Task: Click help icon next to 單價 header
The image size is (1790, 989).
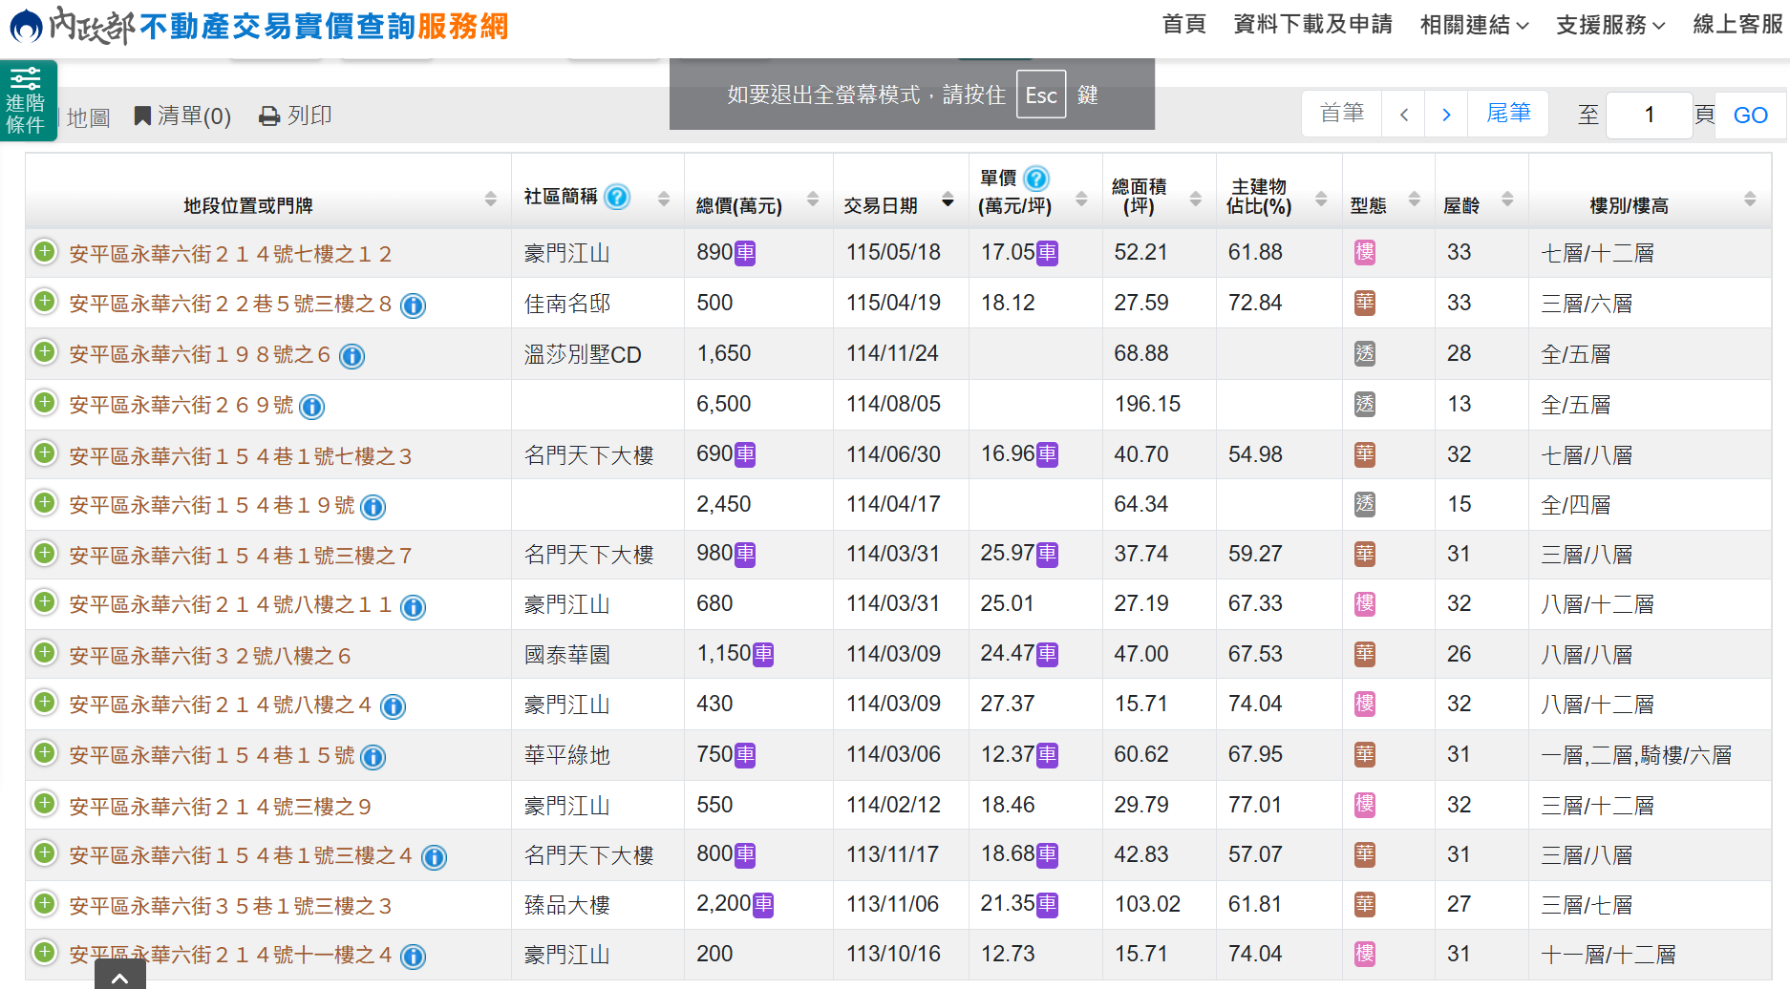Action: pos(1035,179)
